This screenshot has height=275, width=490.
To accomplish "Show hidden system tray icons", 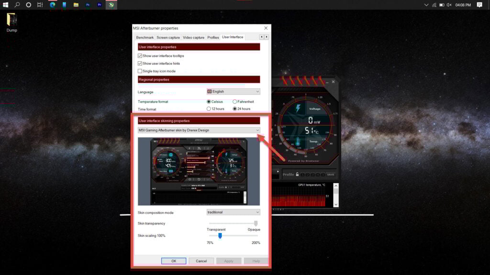I will pyautogui.click(x=426, y=5).
